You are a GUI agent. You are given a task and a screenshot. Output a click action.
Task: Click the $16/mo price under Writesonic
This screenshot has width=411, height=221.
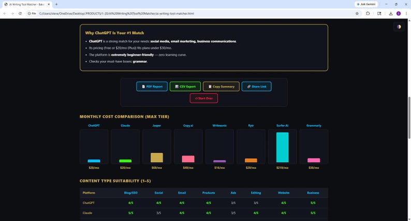219,168
